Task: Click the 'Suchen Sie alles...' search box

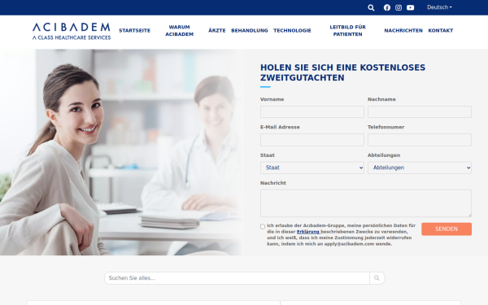Action: pos(237,278)
